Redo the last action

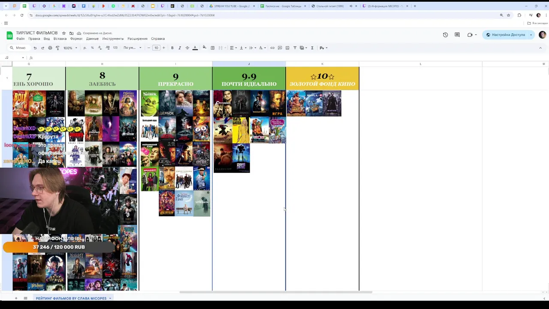[x=42, y=48]
